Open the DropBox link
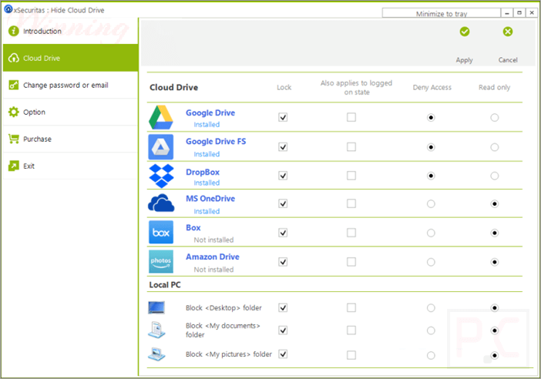Image resolution: width=541 pixels, height=379 pixels. [203, 172]
